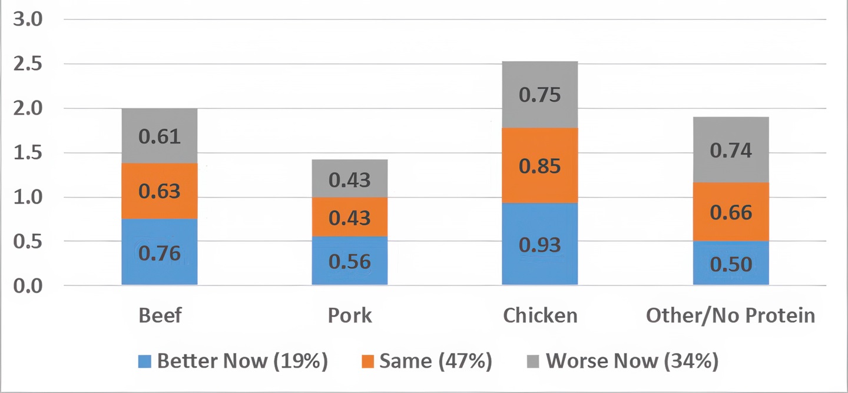Click the orange 0.85 Chicken bar segment
The width and height of the screenshot is (848, 393).
540,166
